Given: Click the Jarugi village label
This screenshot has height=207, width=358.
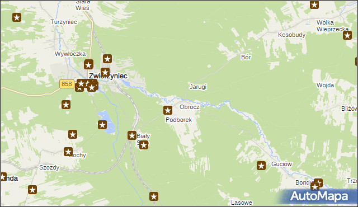Looking at the screenshot, I should (198, 87).
